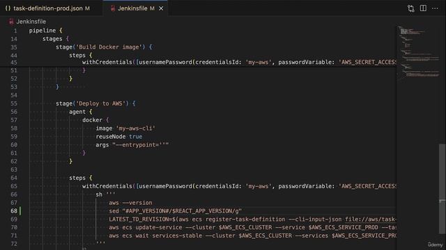Place cursor on 'pipeline {' line
446x250 pixels.
tap(45, 31)
